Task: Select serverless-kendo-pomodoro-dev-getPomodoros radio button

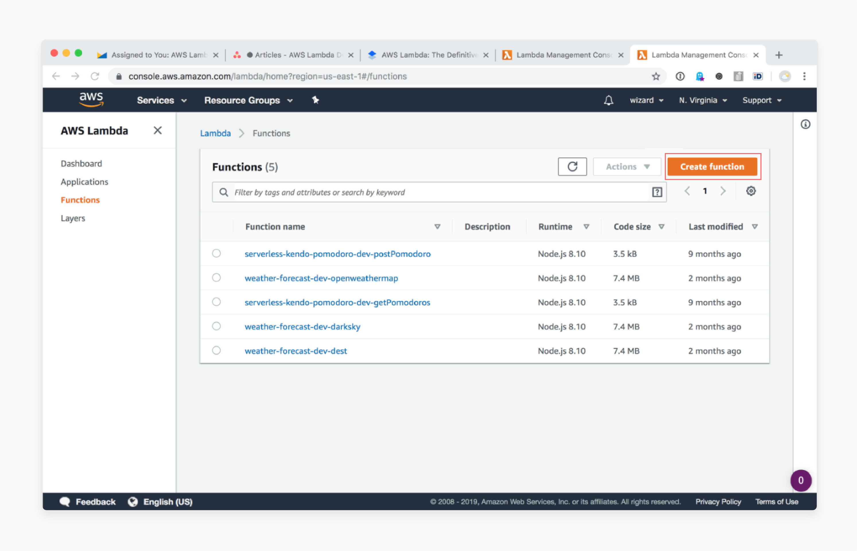Action: point(216,302)
